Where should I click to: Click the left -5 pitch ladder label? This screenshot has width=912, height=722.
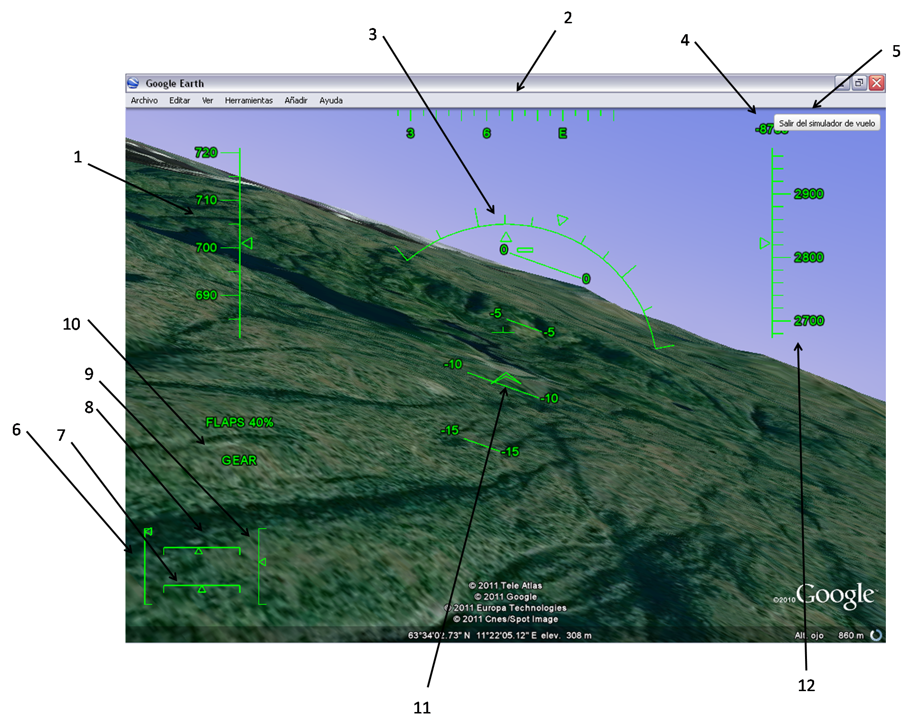click(x=495, y=313)
